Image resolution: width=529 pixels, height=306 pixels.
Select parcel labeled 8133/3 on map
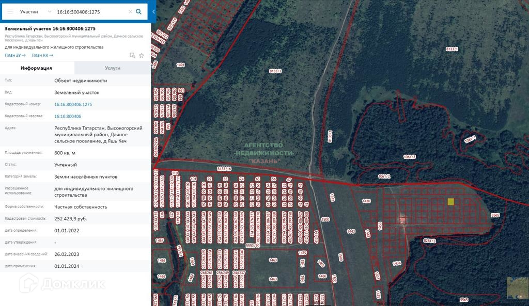275,71
